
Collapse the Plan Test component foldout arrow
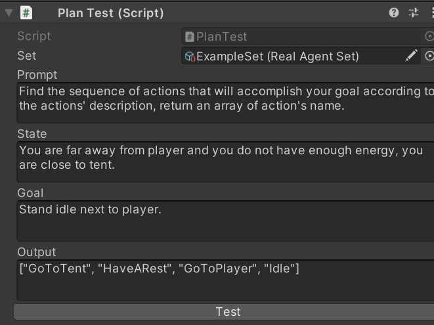[9, 12]
